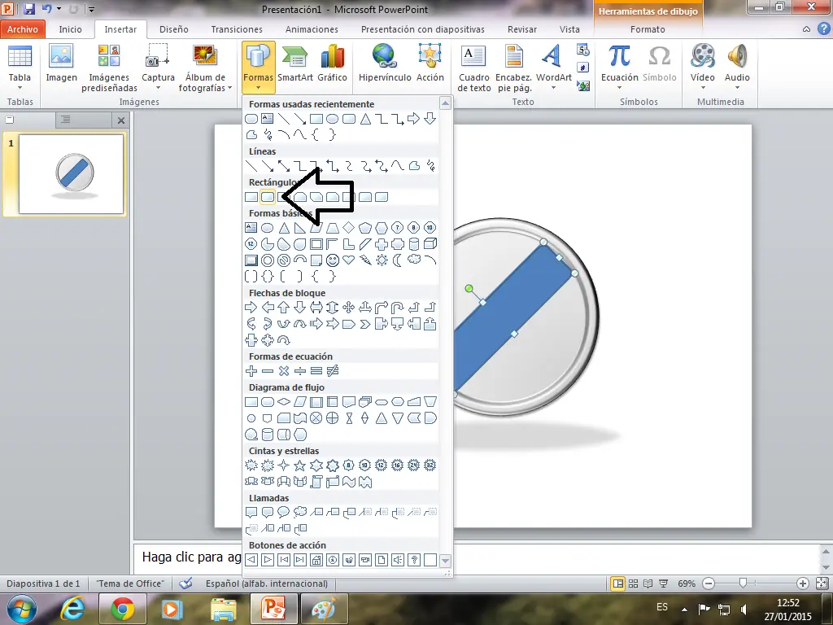This screenshot has width=833, height=625.
Task: Select the cloud callout in Llamadas
Action: point(299,513)
